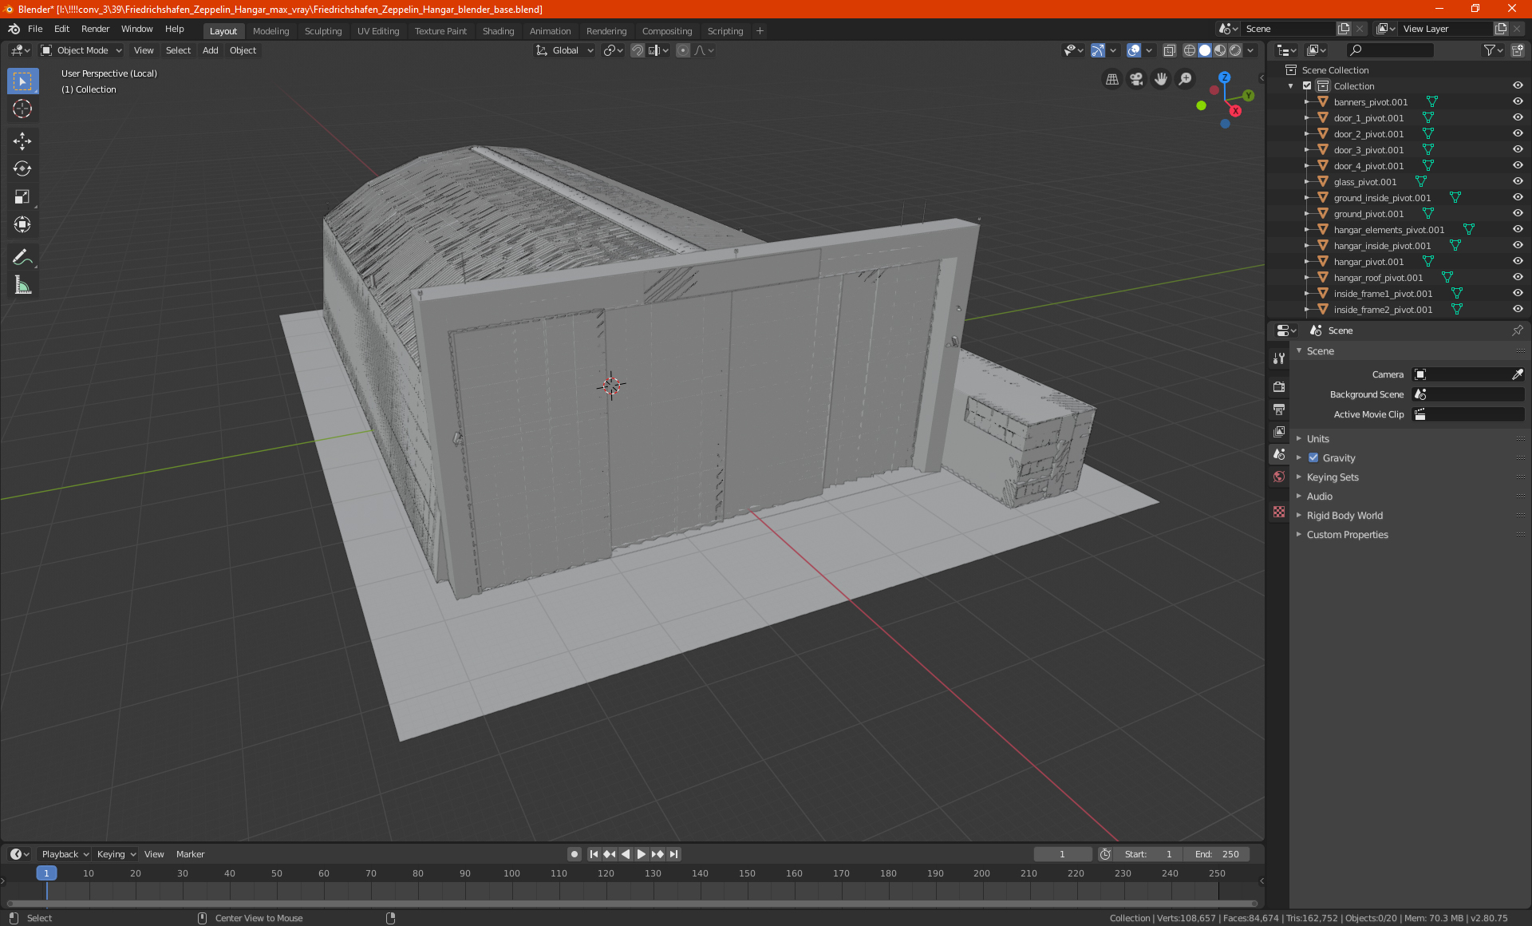The height and width of the screenshot is (926, 1532).
Task: Open the Keying dropdown in timeline
Action: click(x=116, y=854)
